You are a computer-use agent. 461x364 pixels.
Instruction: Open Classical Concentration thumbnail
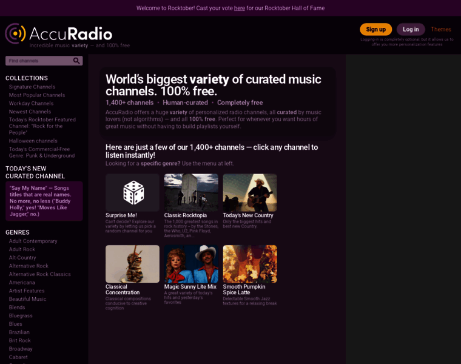point(133,264)
